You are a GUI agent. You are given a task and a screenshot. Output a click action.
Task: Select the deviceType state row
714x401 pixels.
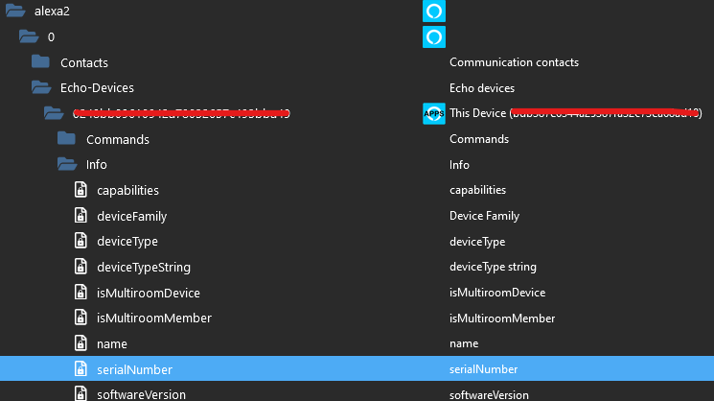pyautogui.click(x=357, y=241)
